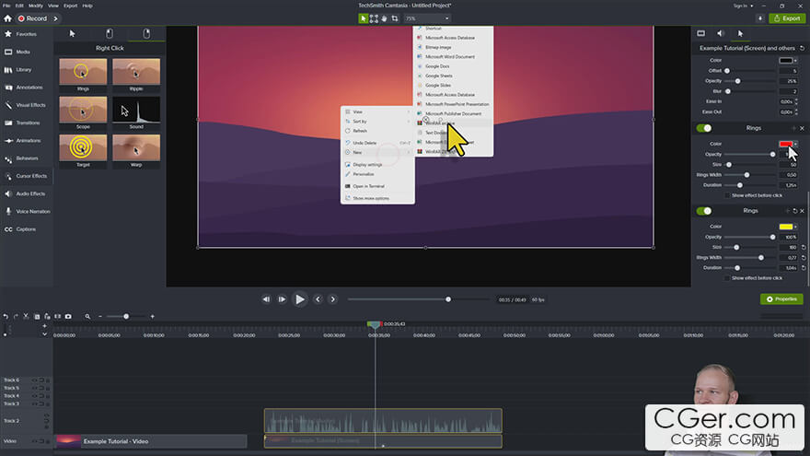This screenshot has height=456, width=810.
Task: Collapse tracks with the chevron below add-track
Action: [44, 334]
